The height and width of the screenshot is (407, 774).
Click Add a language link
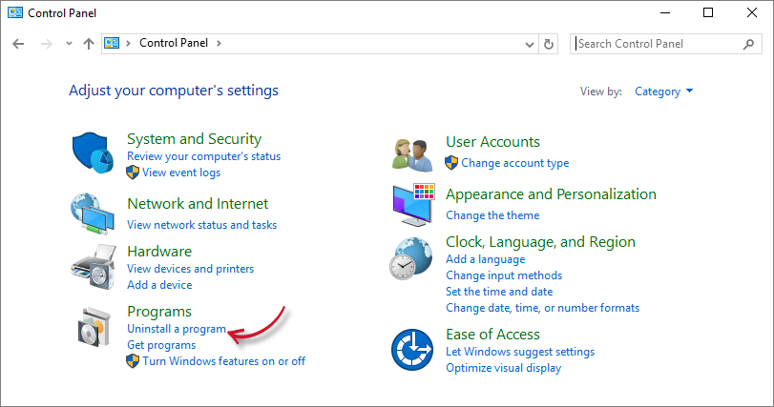point(485,259)
